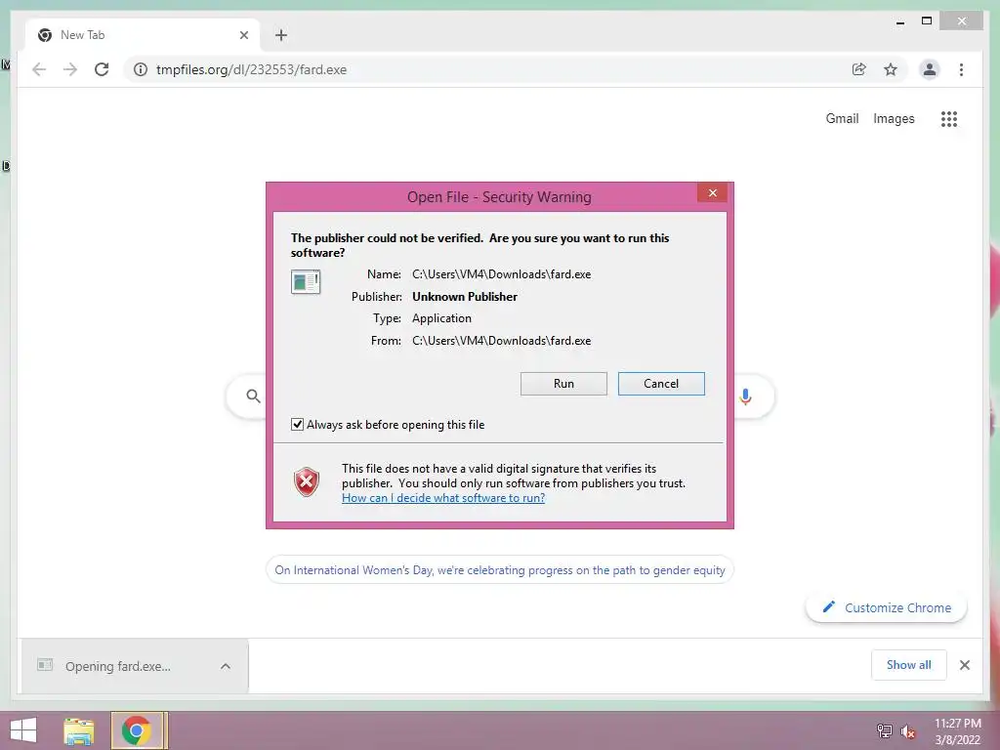Click the Name path C:\Users\VM4\Downloads\fard.exe

[501, 274]
